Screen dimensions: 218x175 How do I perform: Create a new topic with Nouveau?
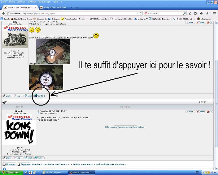click(x=10, y=164)
